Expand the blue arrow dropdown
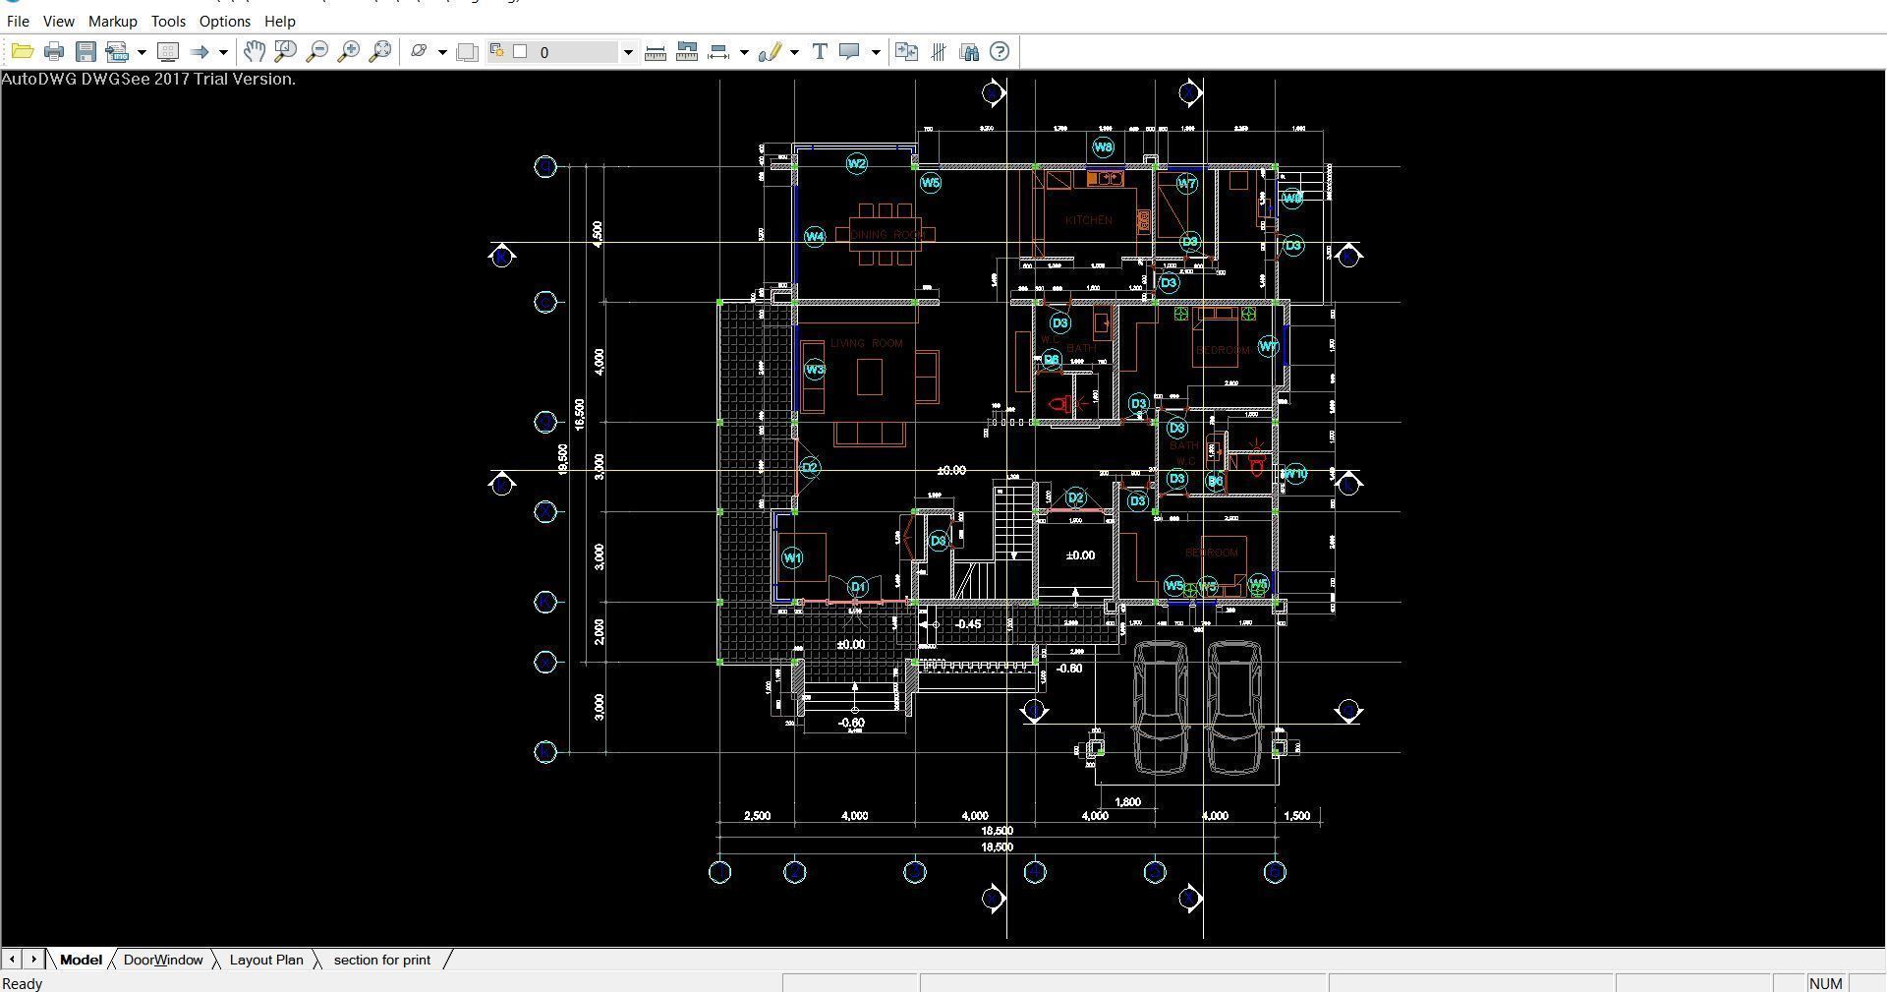This screenshot has height=992, width=1887. [223, 52]
